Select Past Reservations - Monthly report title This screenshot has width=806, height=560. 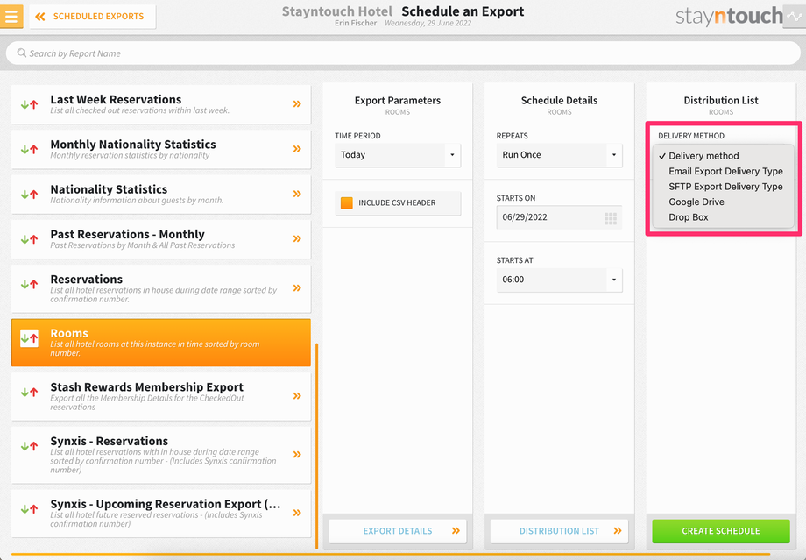click(x=128, y=235)
